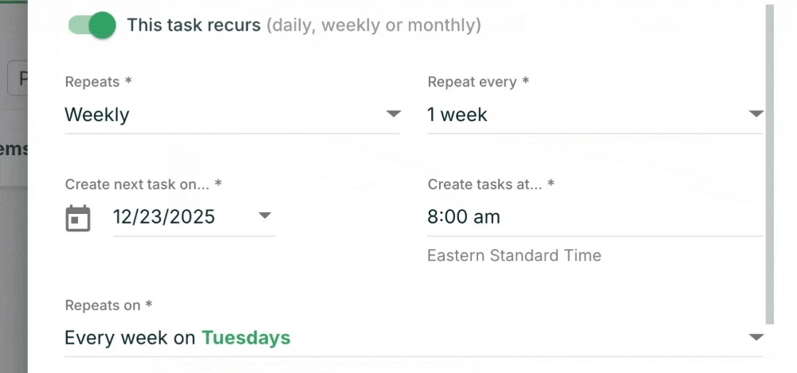Open the Repeats dropdown arrow next to Weekly
797x373 pixels.
point(393,115)
